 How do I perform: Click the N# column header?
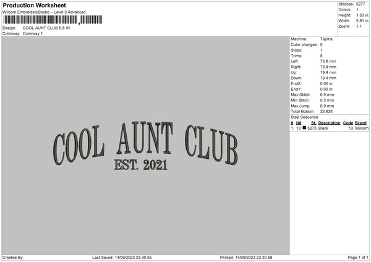[x=299, y=123]
